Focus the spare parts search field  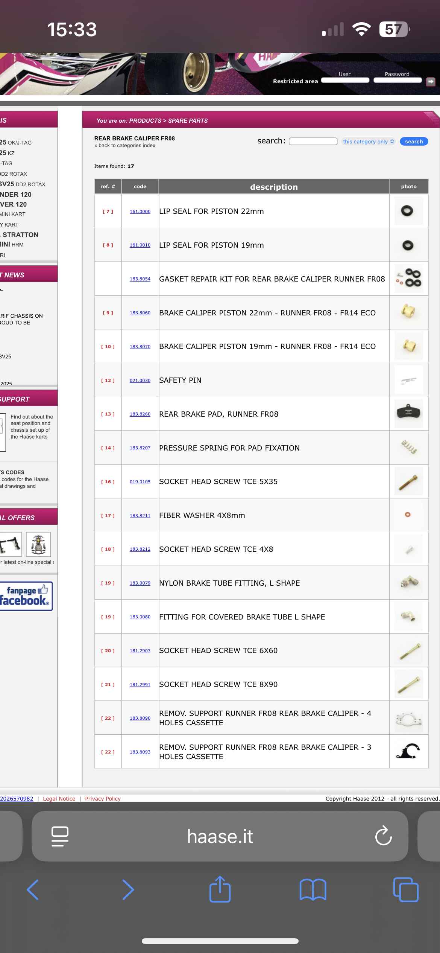(x=313, y=141)
